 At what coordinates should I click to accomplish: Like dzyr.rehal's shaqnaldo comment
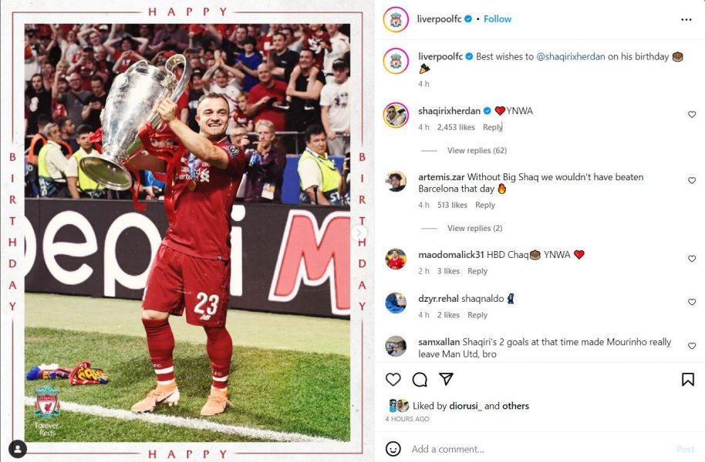(692, 302)
